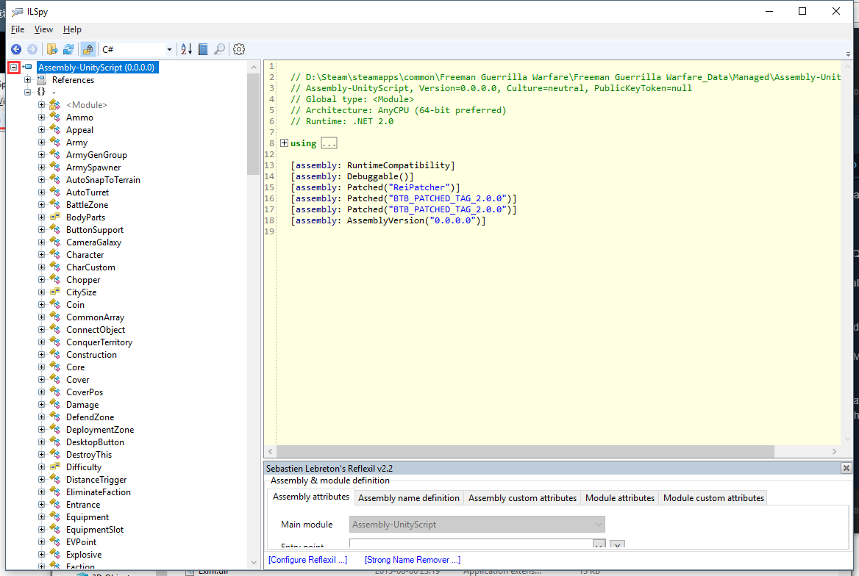Viewport: 859px width, 576px height.
Task: Select the CameraGalaxy tree item
Action: [x=93, y=242]
